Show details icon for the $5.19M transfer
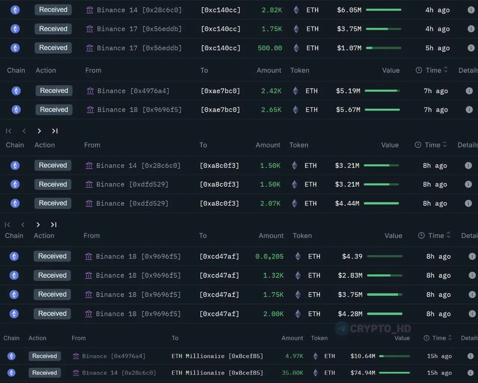Image resolution: width=478 pixels, height=383 pixels. tap(469, 91)
